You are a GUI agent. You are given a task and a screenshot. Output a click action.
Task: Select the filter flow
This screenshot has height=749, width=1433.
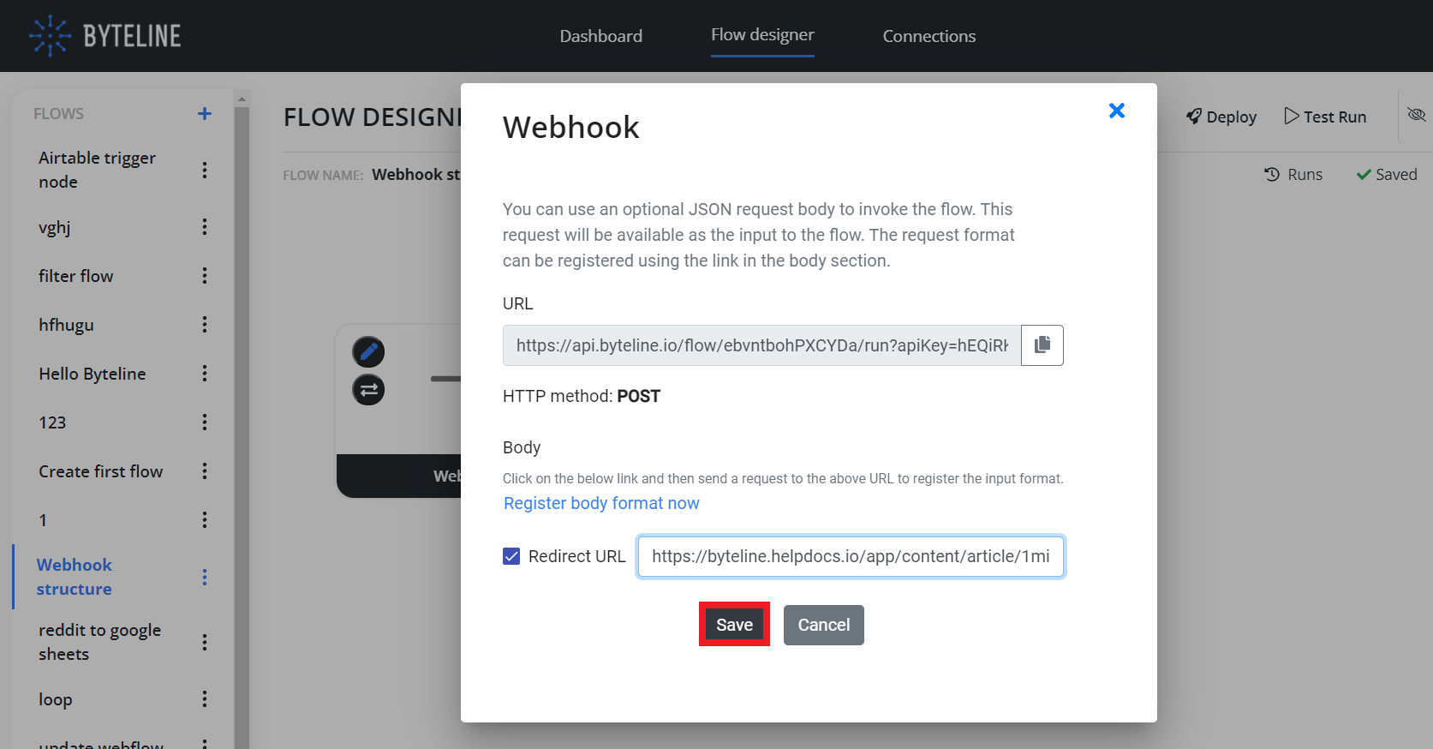pyautogui.click(x=76, y=276)
